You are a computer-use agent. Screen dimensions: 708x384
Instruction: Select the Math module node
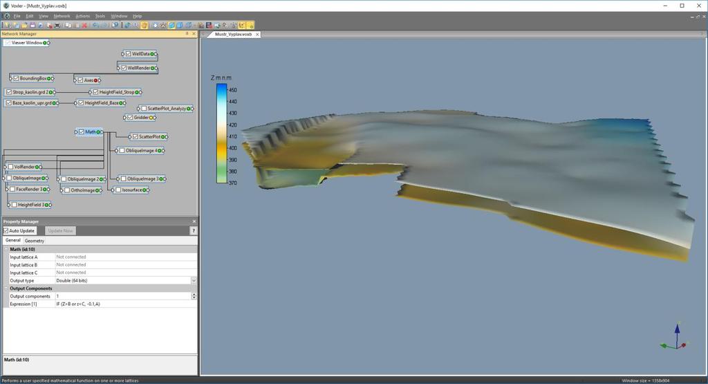pyautogui.click(x=89, y=132)
